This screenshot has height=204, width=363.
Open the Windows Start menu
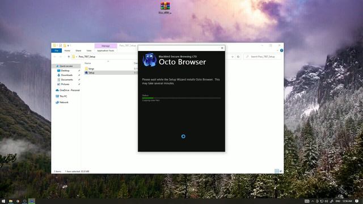[x=3, y=201]
